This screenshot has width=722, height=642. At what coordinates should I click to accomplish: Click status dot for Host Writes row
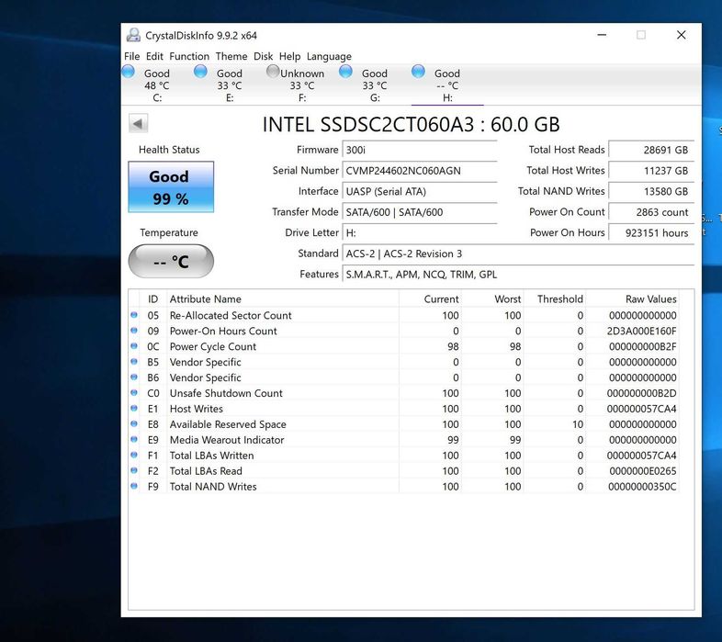[x=134, y=409]
